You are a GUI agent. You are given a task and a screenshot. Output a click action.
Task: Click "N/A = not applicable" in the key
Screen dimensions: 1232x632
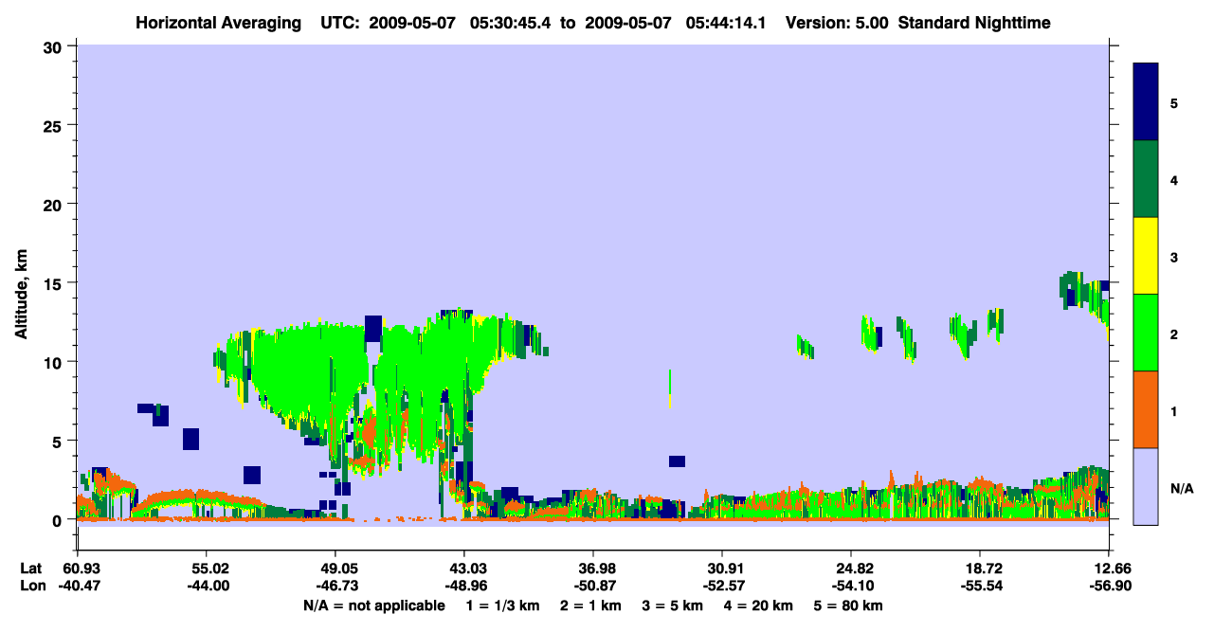[x=373, y=605]
